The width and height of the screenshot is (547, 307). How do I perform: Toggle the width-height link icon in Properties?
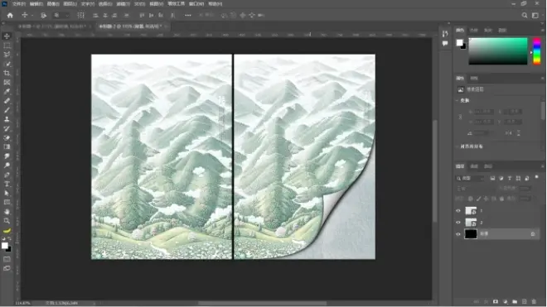click(460, 117)
